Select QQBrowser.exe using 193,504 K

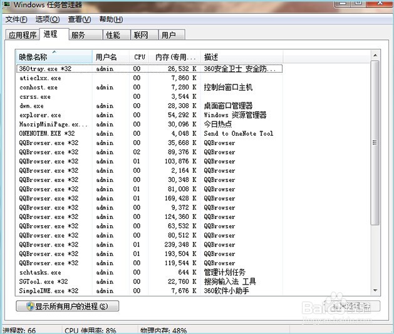149,254
